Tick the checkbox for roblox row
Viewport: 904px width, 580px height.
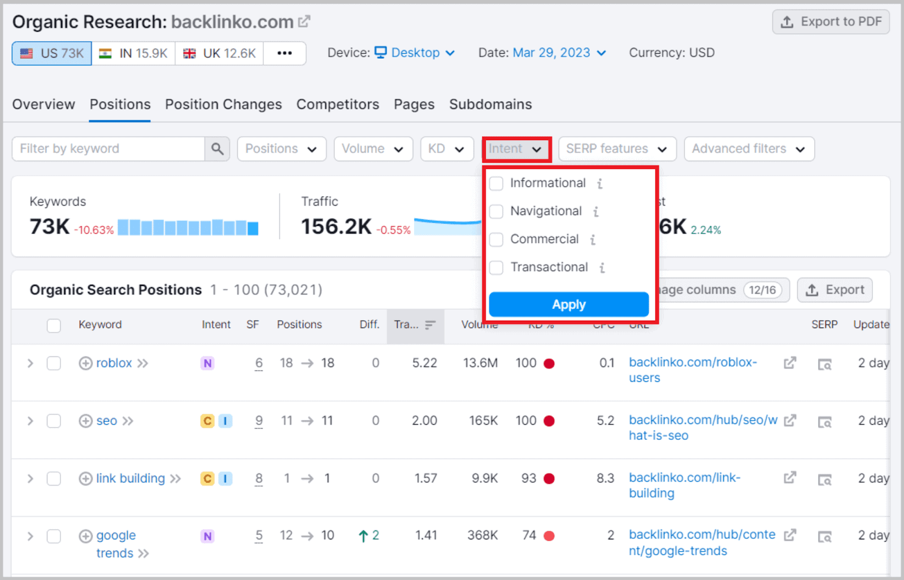point(54,363)
